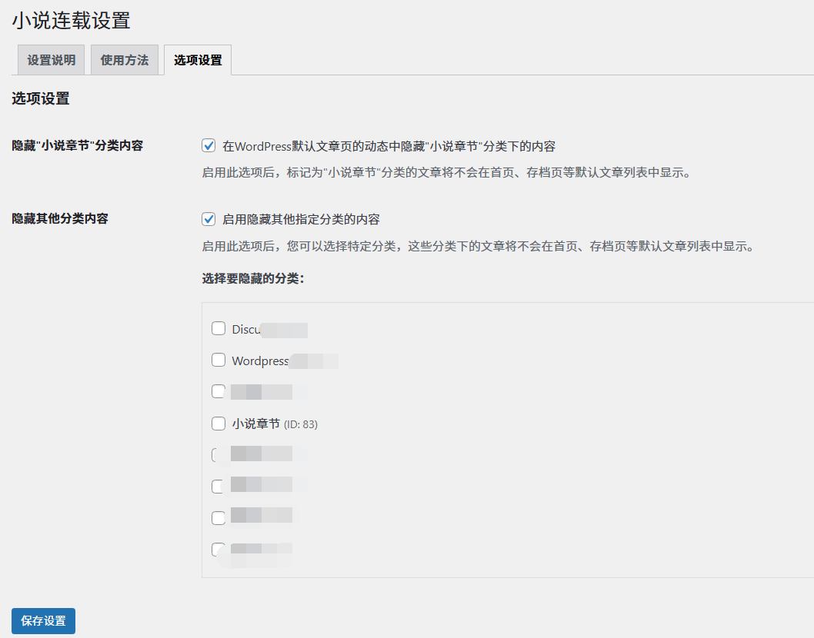Check the checkbox directly below Wordpress category
Viewport: 814px width, 638px height.
(x=219, y=391)
